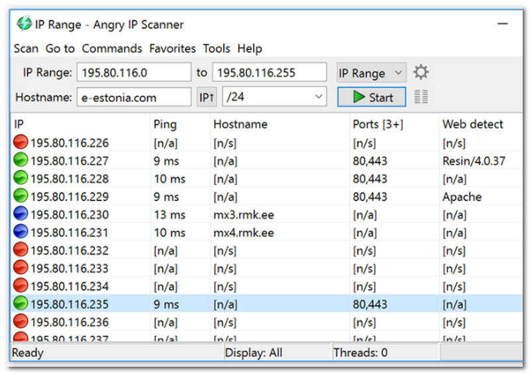Click the Angry IP Scanner title icon

tap(25, 24)
